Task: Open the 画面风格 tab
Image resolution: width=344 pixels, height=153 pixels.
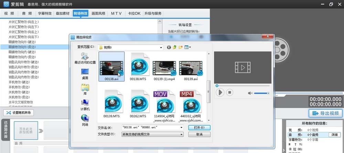Action: (98, 13)
